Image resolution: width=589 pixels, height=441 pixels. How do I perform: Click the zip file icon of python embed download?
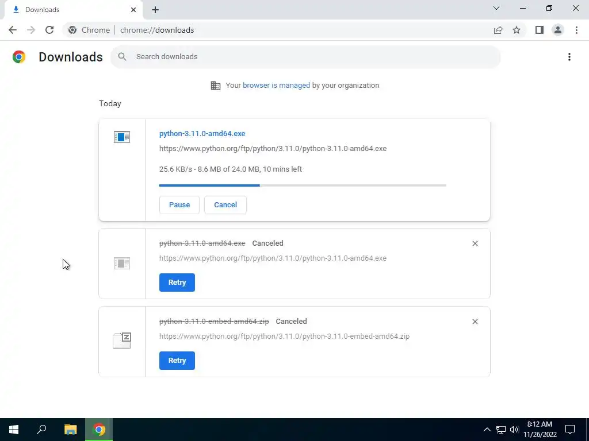(122, 340)
